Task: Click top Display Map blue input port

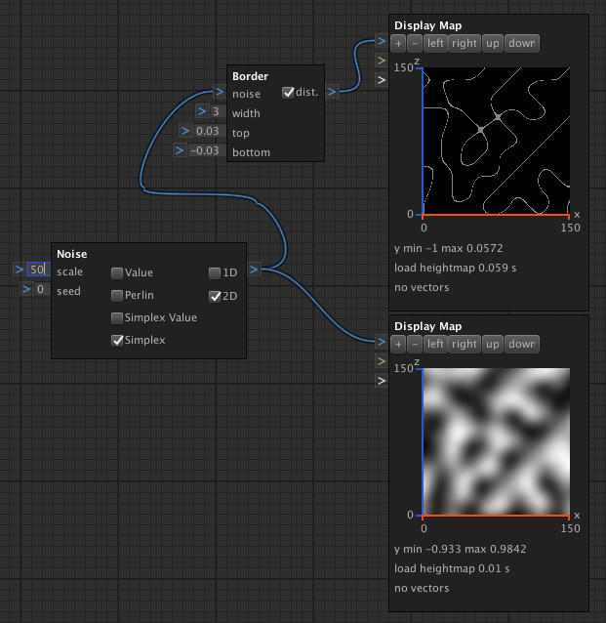Action: [382, 41]
